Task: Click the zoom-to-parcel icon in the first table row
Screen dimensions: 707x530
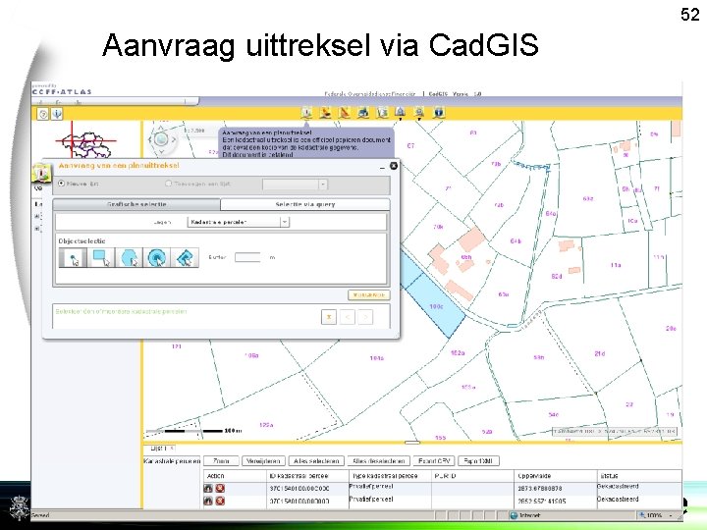Action: click(208, 488)
